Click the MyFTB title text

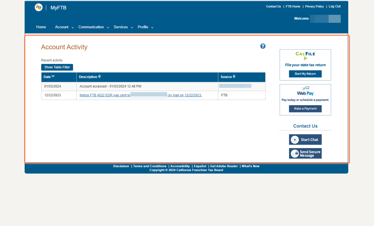pos(58,8)
